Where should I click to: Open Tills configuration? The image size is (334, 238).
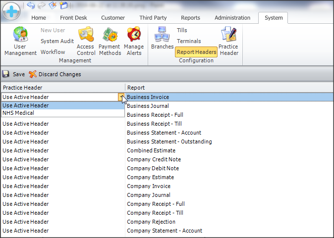pyautogui.click(x=182, y=30)
